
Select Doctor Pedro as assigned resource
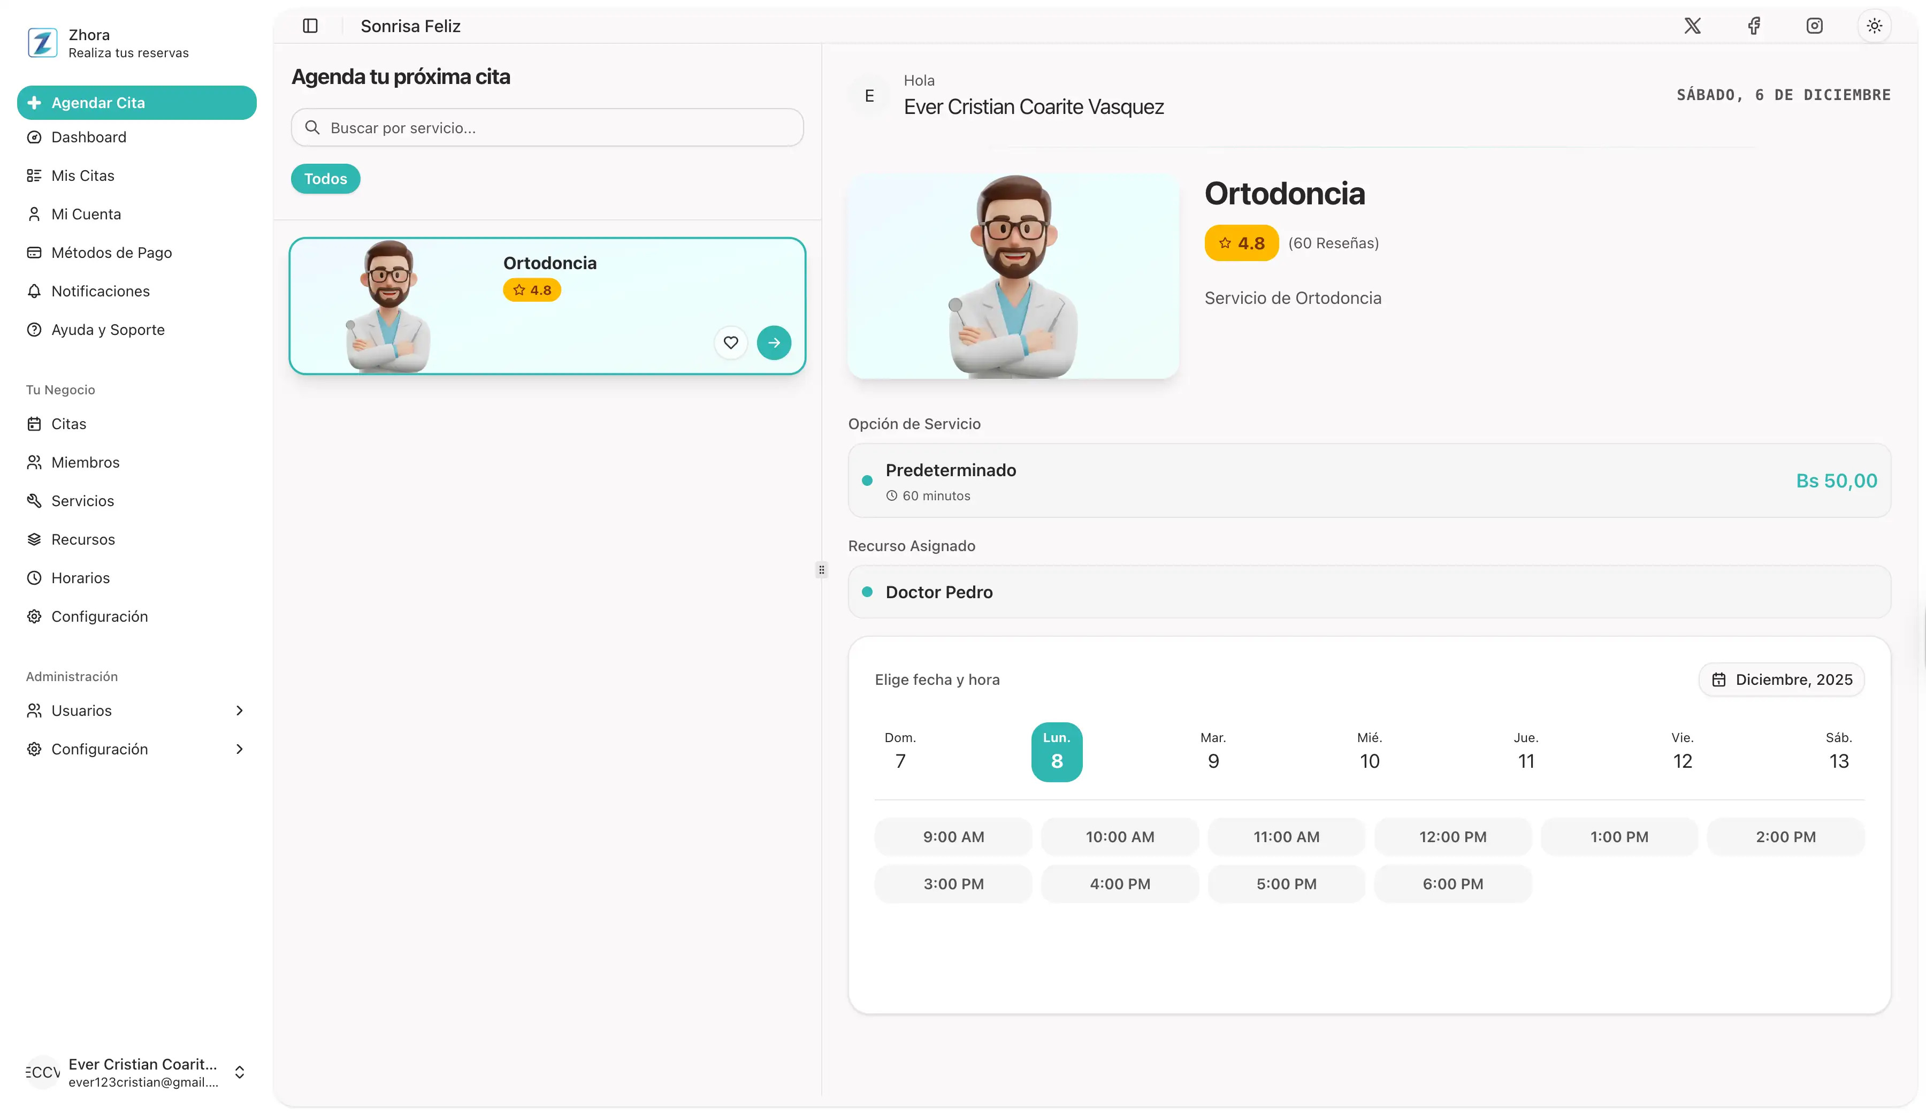tap(1368, 592)
